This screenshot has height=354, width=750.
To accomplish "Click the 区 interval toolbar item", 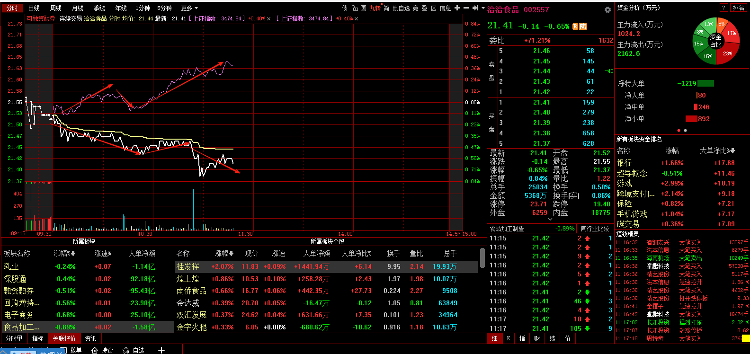I will click(433, 8).
